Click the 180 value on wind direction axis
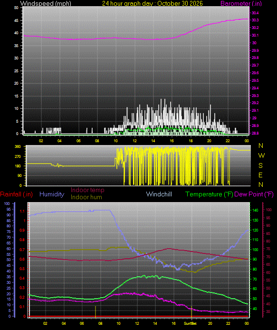The image size is (277, 330). (18, 166)
